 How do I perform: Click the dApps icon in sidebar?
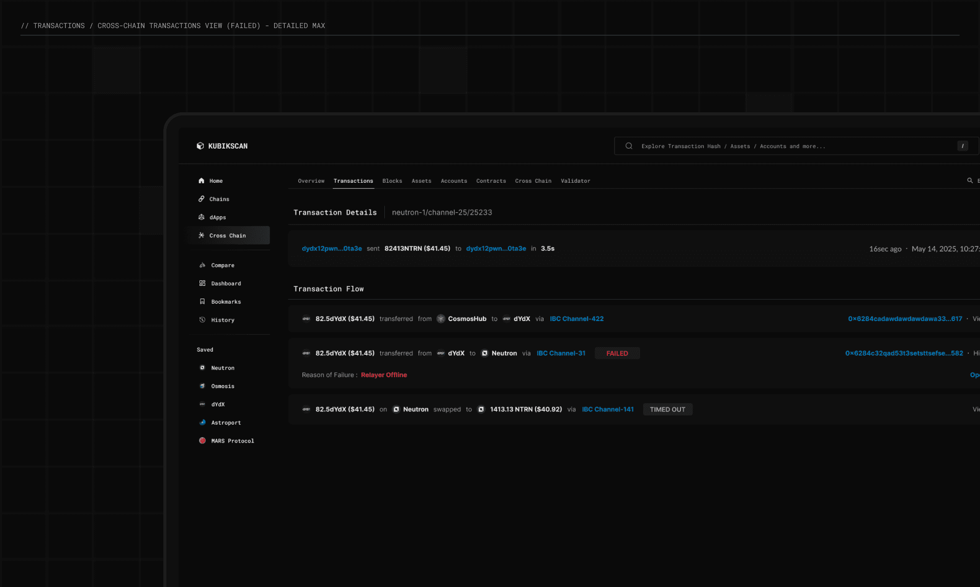coord(202,217)
